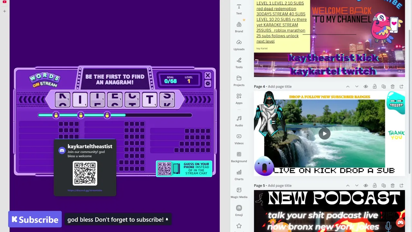The width and height of the screenshot is (412, 232).
Task: Click the first lock on the progress bar
Action: point(56,115)
